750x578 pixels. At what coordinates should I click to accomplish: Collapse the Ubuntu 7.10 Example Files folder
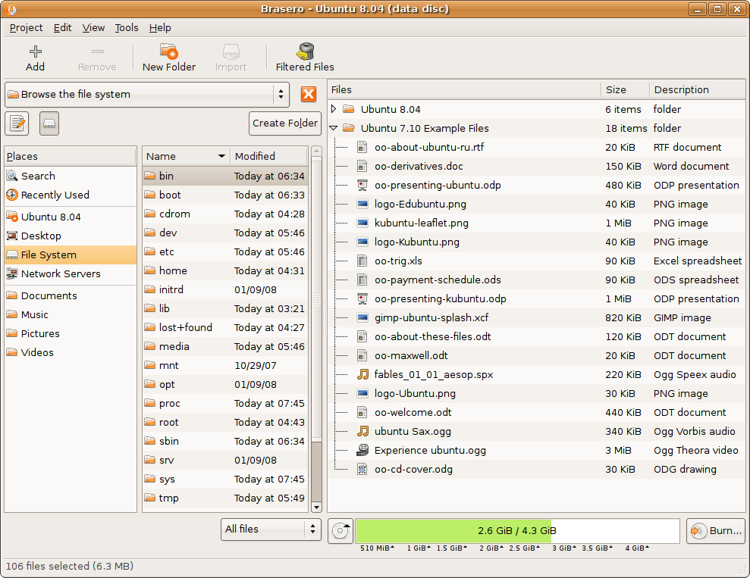(x=334, y=128)
